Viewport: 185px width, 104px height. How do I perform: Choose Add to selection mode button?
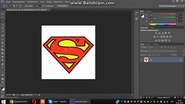pos(14,6)
